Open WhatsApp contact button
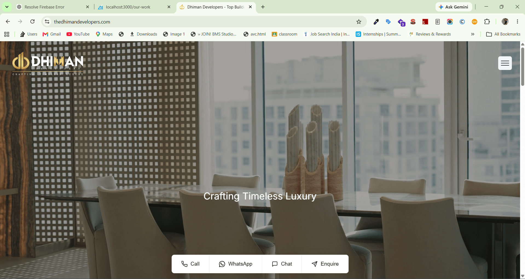This screenshot has width=525, height=279. click(236, 264)
